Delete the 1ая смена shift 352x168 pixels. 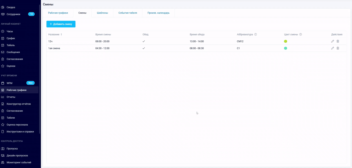click(338, 48)
